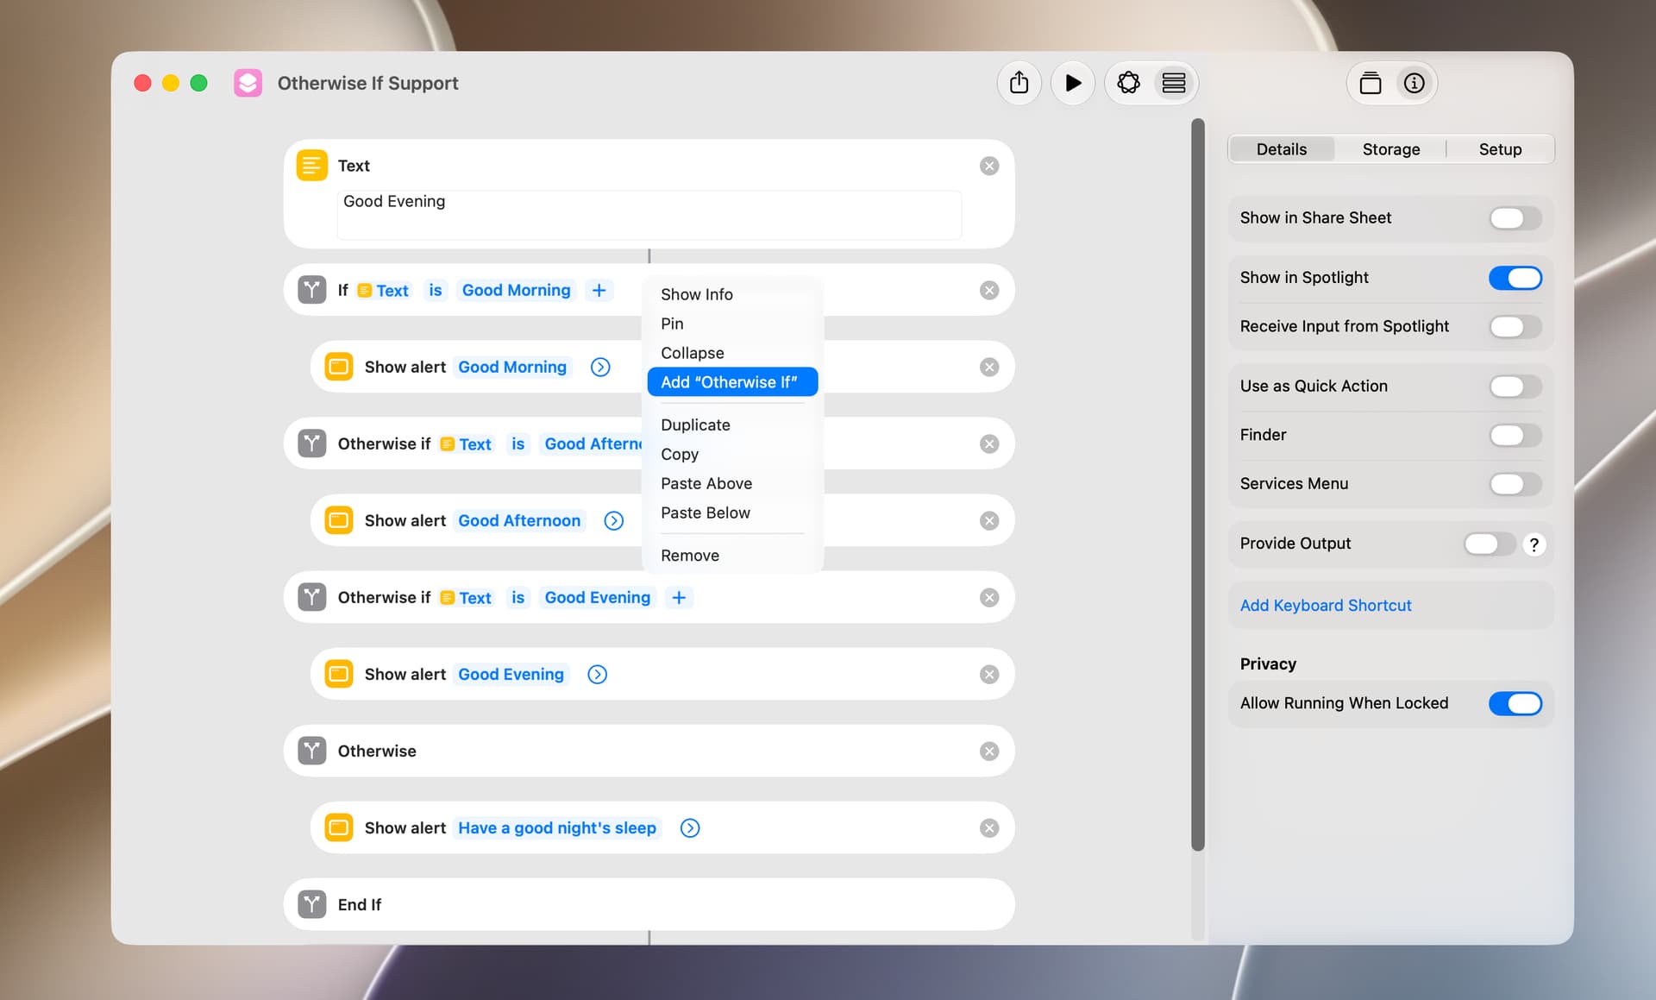Open the Setup tab

(1500, 149)
